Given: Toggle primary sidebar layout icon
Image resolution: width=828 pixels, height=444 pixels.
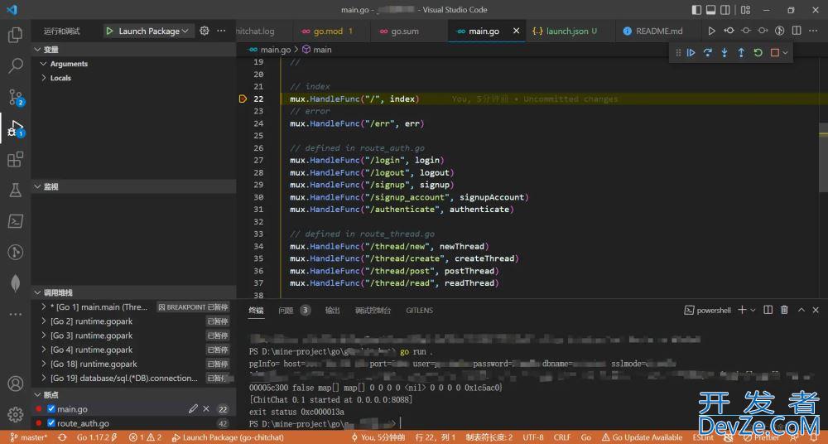Looking at the screenshot, I should coord(696,9).
